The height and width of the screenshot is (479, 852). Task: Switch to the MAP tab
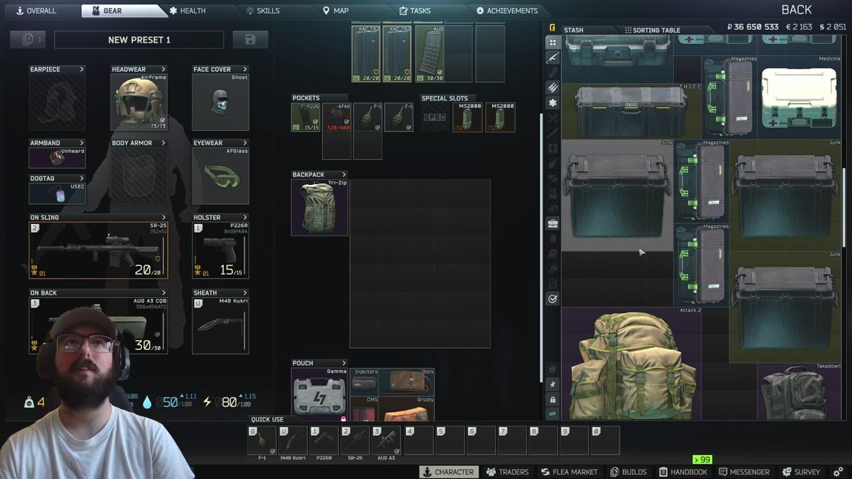[336, 11]
